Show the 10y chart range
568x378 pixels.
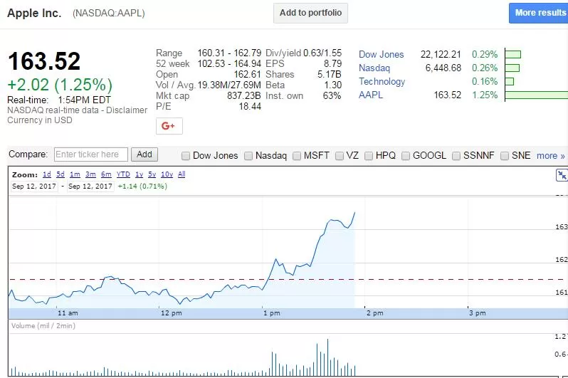point(167,174)
